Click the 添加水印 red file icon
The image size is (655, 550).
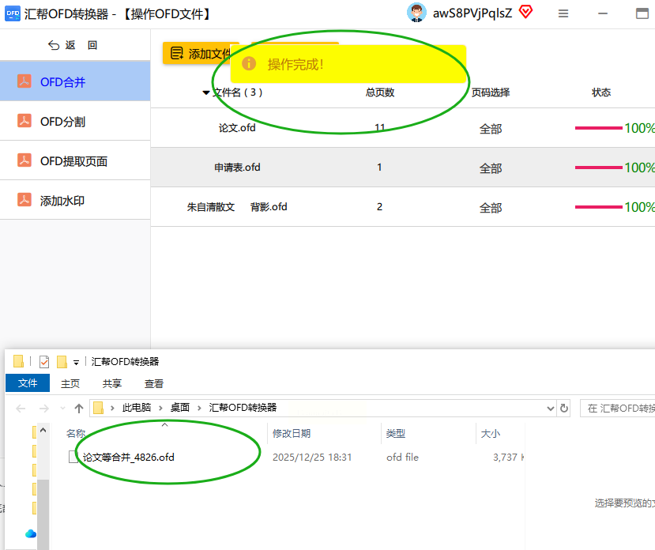click(24, 200)
